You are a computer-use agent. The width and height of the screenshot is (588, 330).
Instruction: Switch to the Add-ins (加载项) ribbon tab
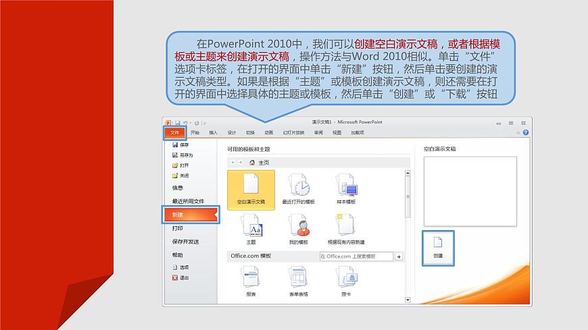[x=358, y=132]
